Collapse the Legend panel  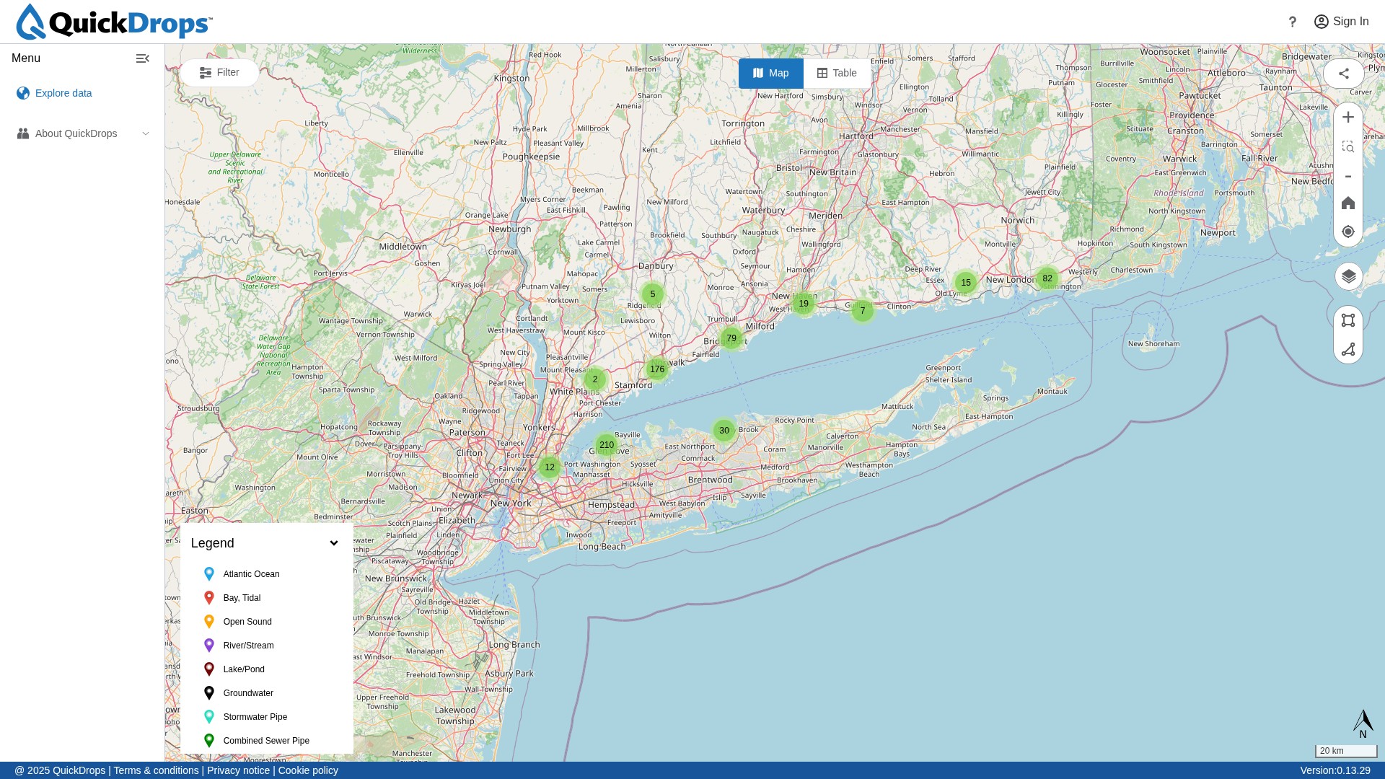334,543
